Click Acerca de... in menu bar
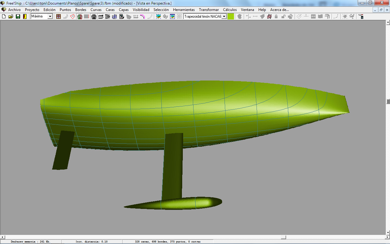Viewport: 390px width, 244px height. tap(279, 10)
